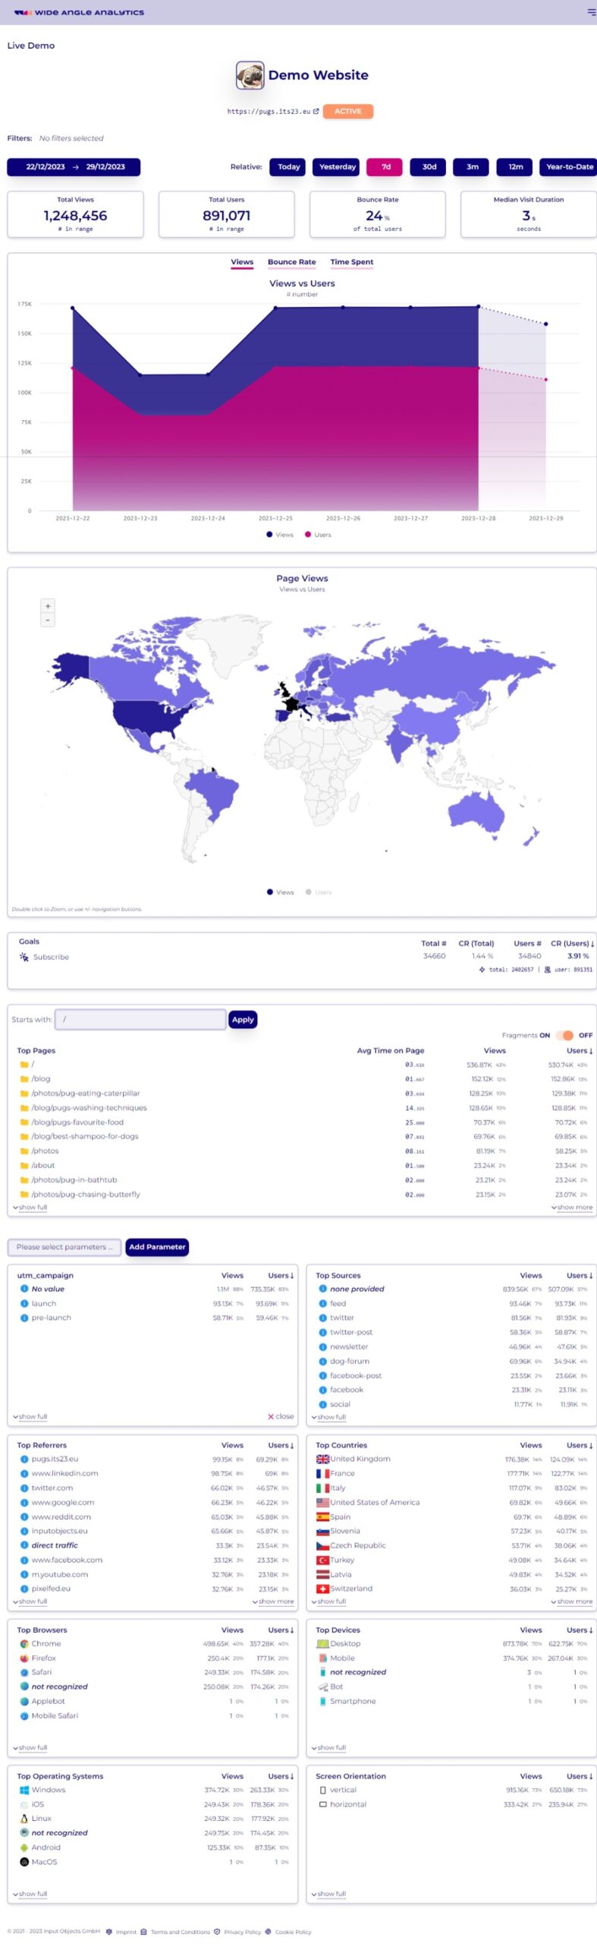This screenshot has width=597, height=1944.
Task: Click the Today range button
Action: pos(288,167)
